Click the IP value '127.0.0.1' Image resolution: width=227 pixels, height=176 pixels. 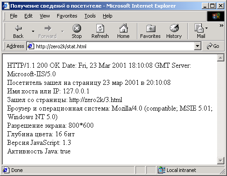click(76, 91)
